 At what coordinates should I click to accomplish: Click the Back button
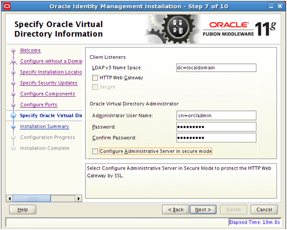click(175, 209)
